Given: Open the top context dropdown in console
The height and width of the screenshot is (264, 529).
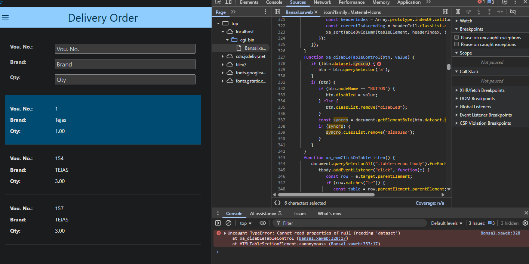Looking at the screenshot, I should coord(246,223).
